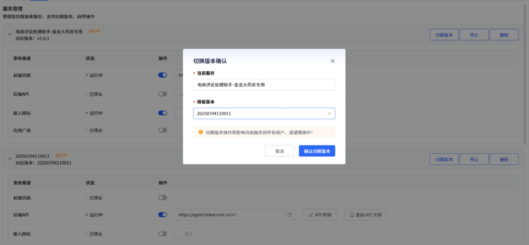Click 运行中 badge beside 电商评论处理助手

pyautogui.click(x=94, y=31)
